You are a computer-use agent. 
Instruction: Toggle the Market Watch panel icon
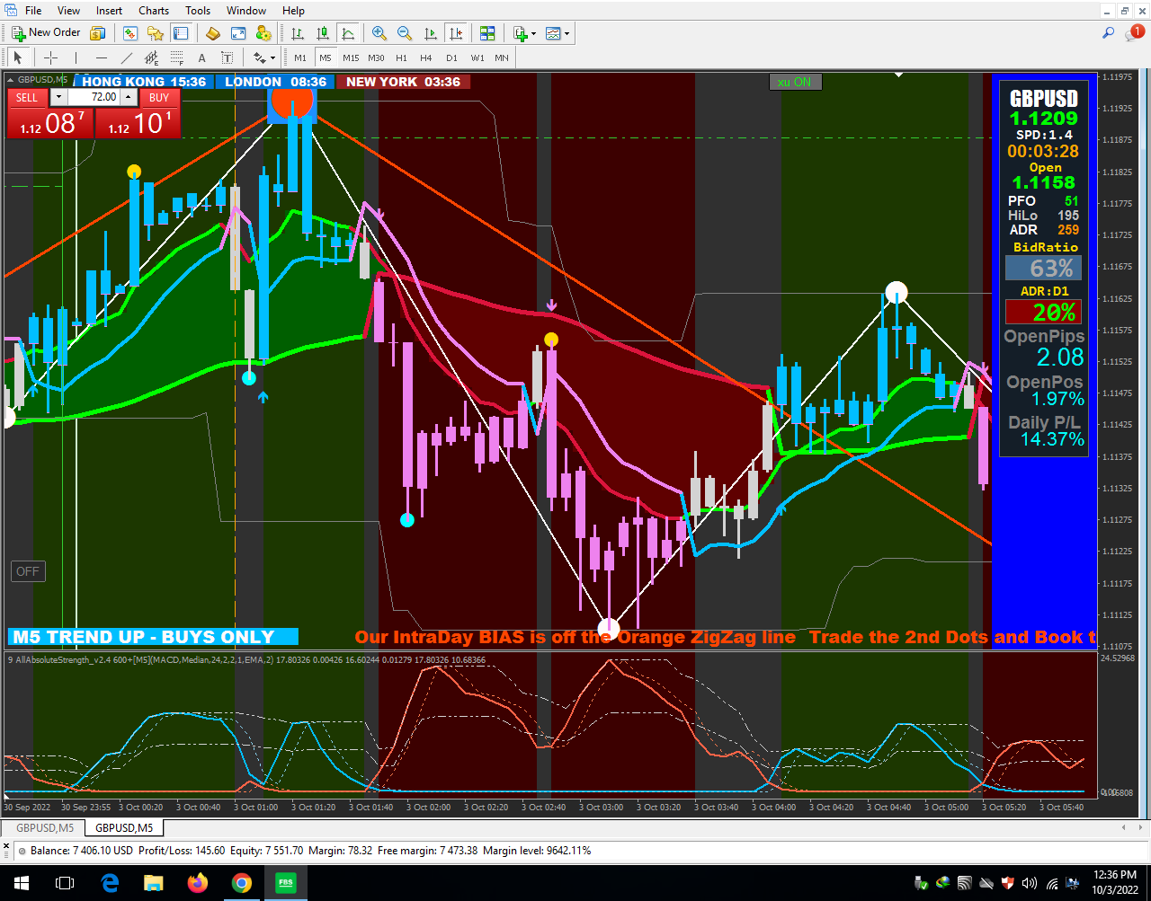coord(130,33)
